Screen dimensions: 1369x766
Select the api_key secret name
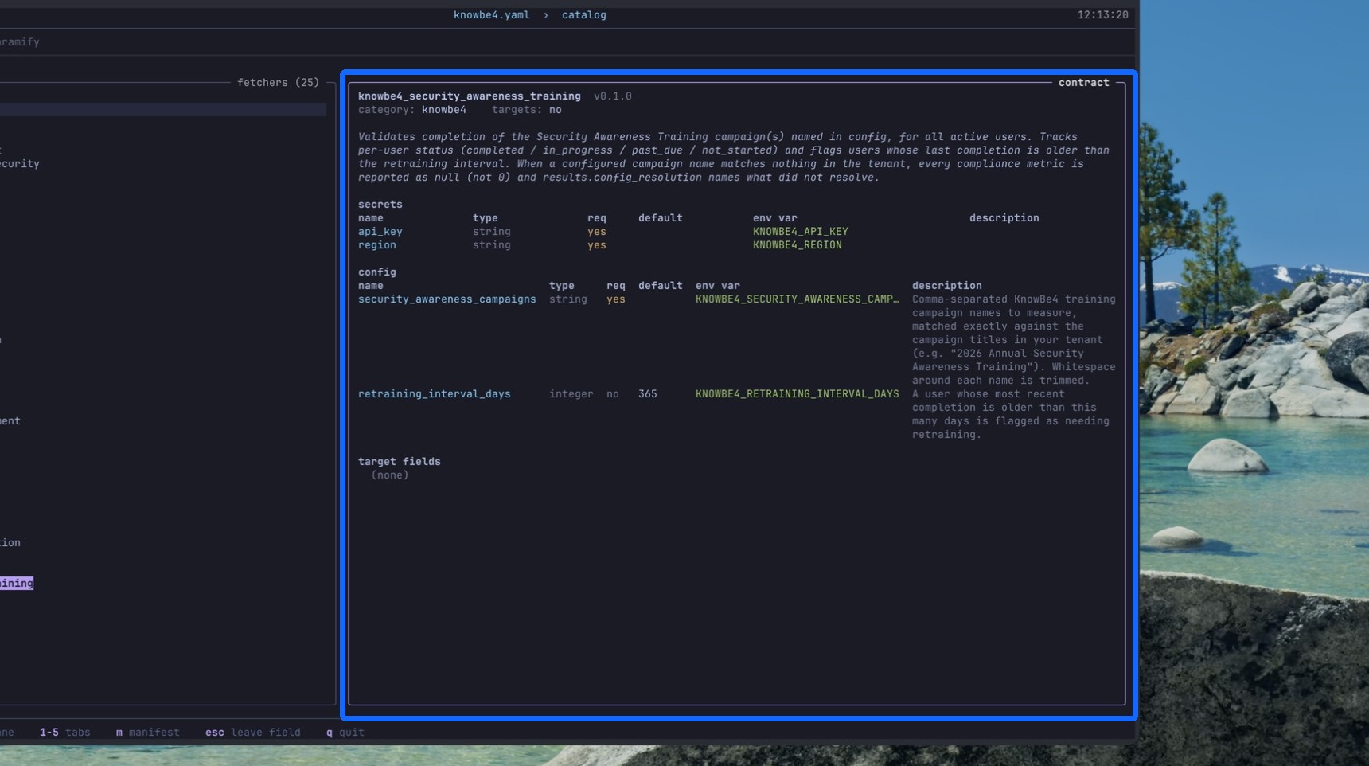380,232
